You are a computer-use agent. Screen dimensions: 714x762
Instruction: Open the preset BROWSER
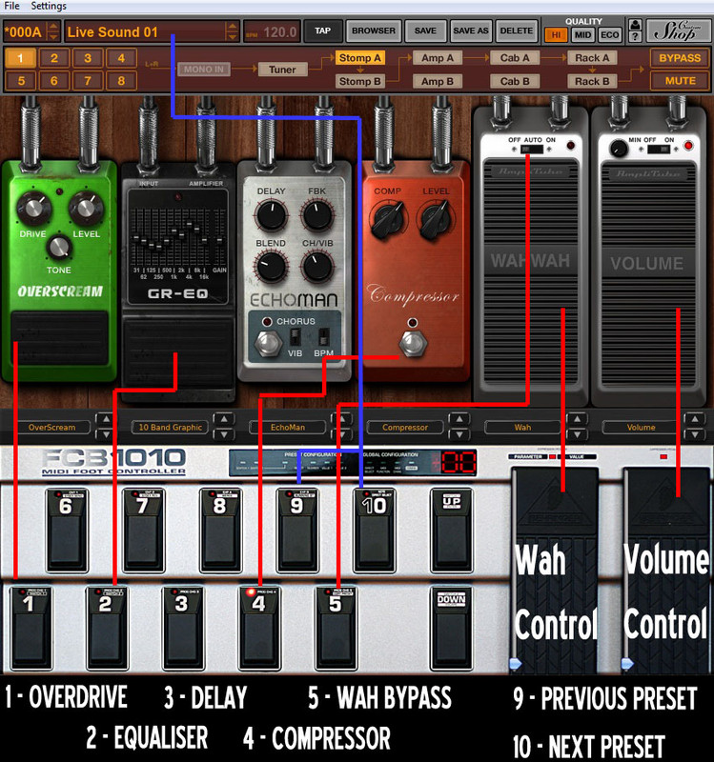pos(374,30)
